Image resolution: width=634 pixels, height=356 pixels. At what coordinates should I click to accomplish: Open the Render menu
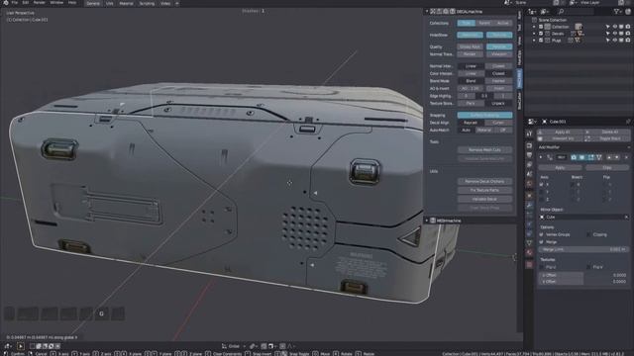40,2
